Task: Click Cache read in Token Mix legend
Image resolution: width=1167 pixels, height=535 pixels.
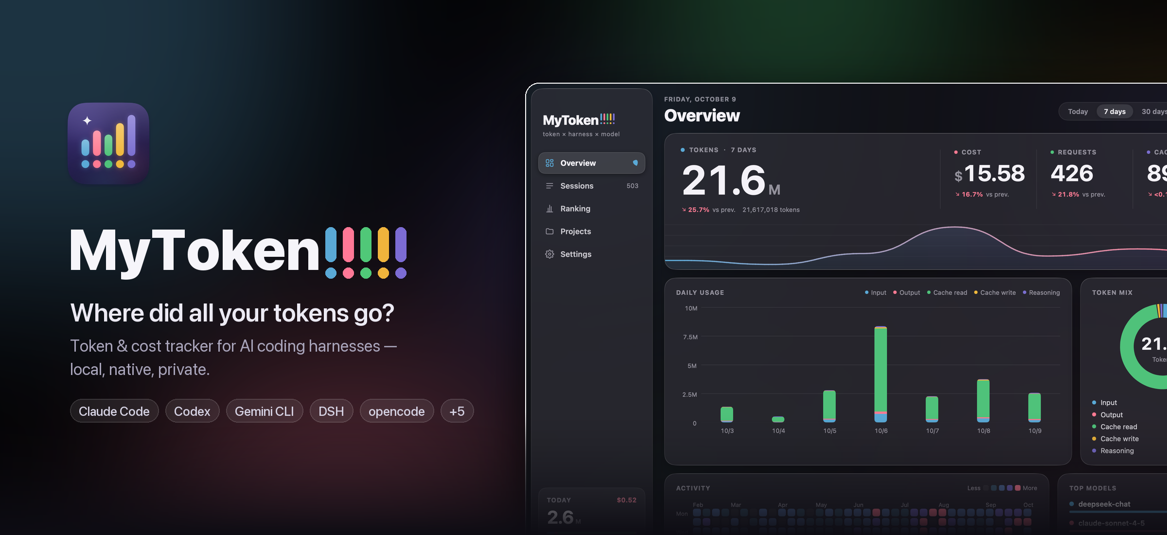Action: [1114, 427]
